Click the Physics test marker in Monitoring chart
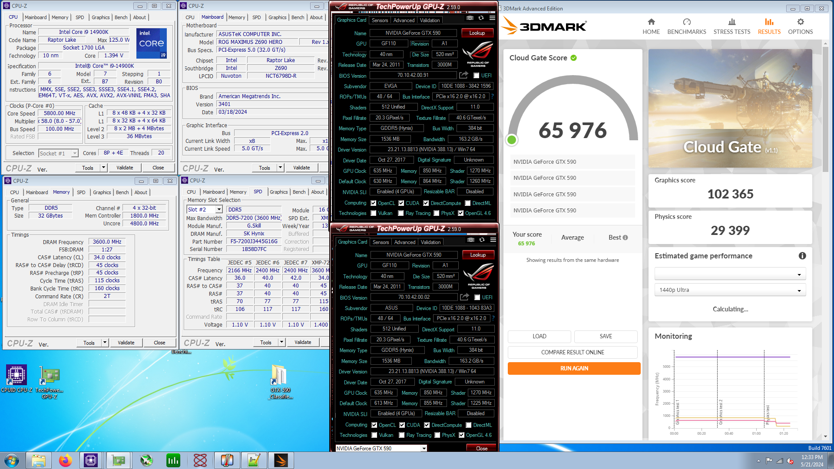 [768, 415]
